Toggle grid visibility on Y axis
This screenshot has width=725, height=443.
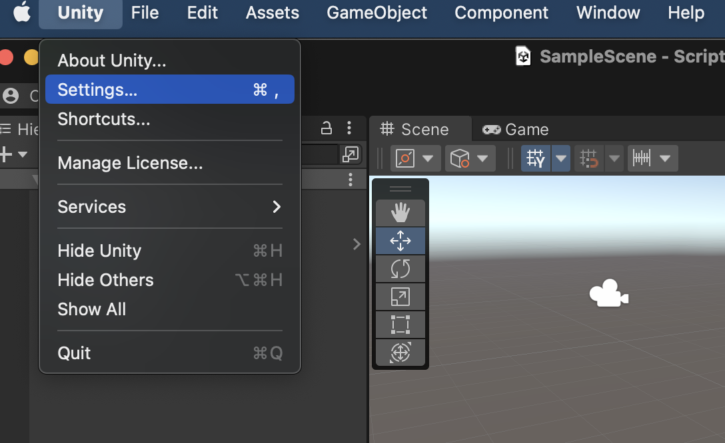(x=536, y=158)
